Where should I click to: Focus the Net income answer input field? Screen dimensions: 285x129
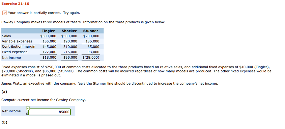point(49,112)
